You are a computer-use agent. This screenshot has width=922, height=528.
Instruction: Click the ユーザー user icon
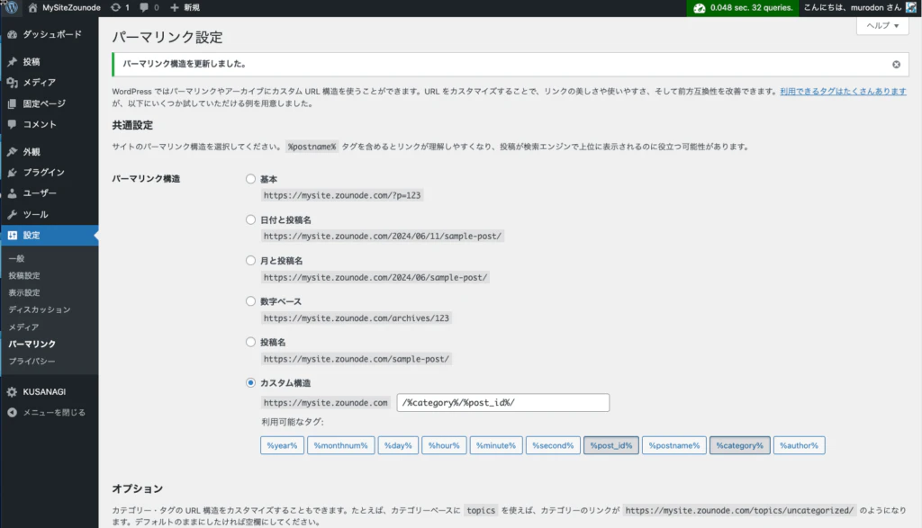tap(13, 193)
